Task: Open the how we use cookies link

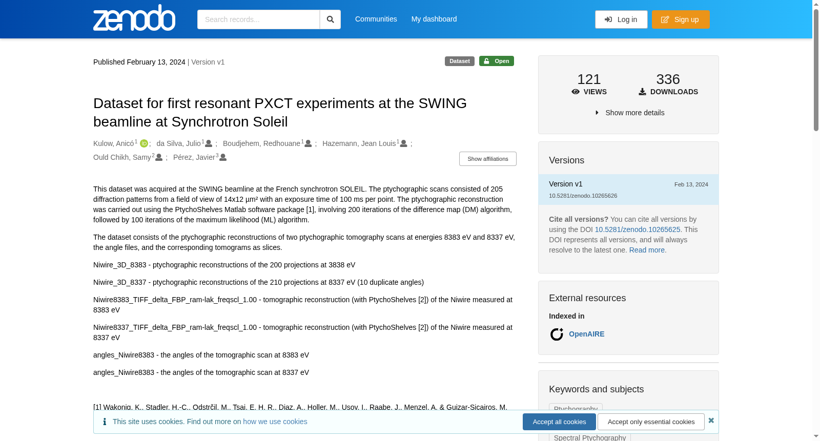Action: coord(275,422)
